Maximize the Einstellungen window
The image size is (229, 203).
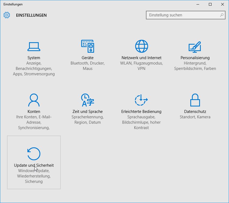(210, 4)
